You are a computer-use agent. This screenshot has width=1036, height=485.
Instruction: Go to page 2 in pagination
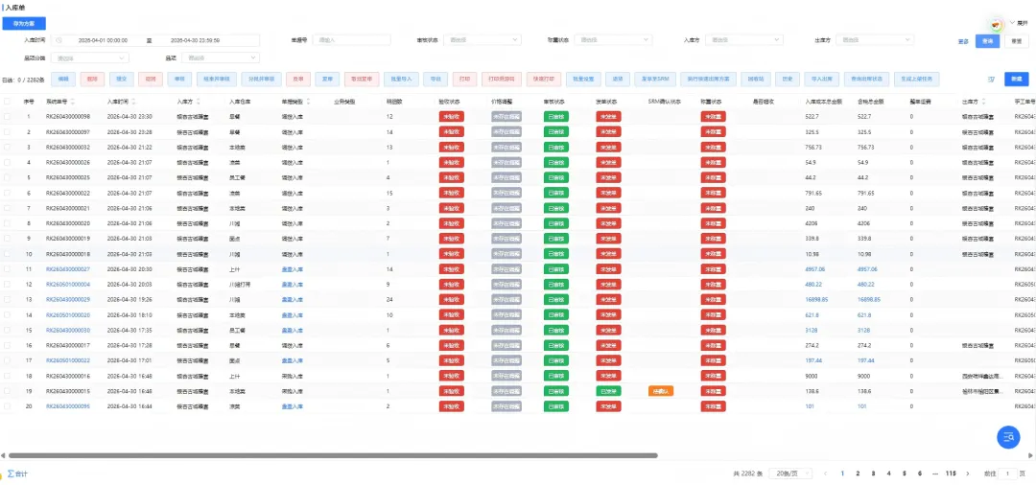858,473
